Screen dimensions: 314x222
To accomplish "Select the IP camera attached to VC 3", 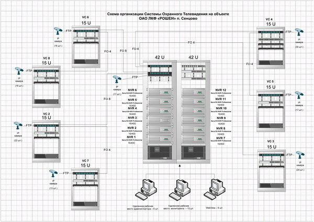I will point(299,155).
